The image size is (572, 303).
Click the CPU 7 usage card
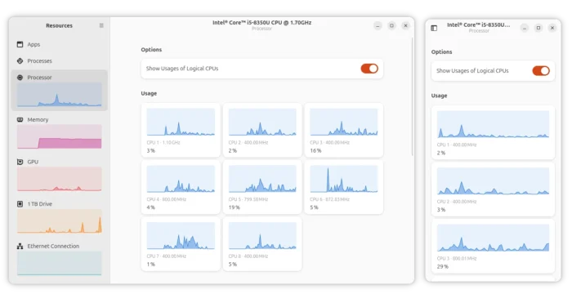click(181, 244)
